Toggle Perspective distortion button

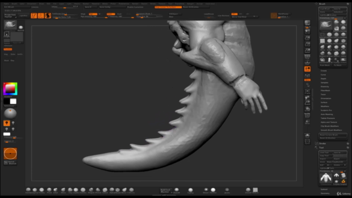click(307, 57)
